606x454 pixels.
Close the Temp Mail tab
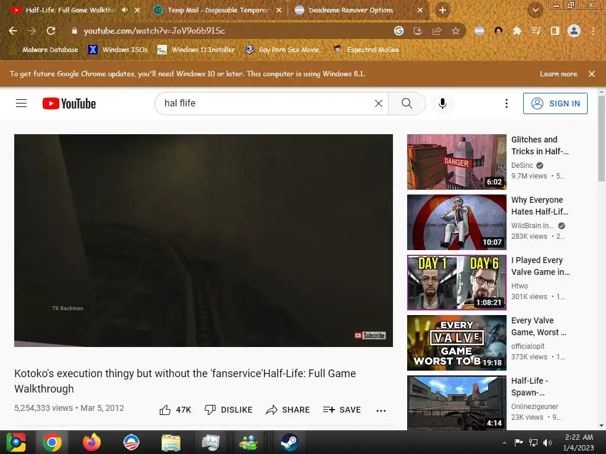tap(279, 10)
